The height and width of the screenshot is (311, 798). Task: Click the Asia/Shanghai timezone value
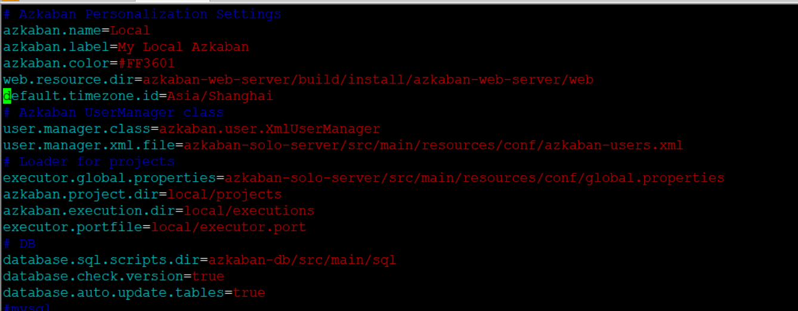click(x=219, y=96)
